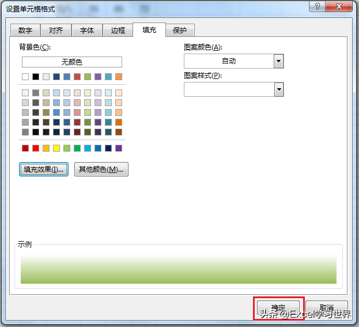The image size is (359, 327).
Task: Expand the 图案颜色 dropdown arrow
Action: 279,61
